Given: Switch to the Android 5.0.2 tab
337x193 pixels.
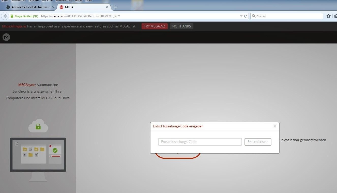Looking at the screenshot, I should pos(30,7).
